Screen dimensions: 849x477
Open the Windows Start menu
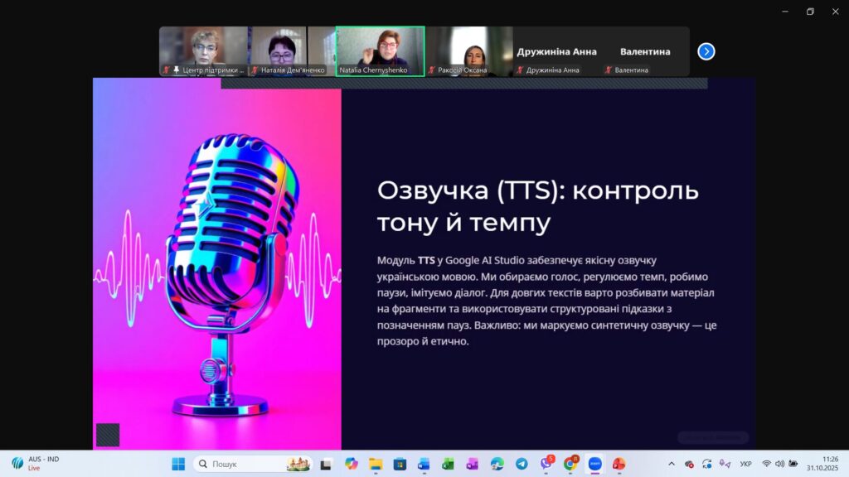178,464
